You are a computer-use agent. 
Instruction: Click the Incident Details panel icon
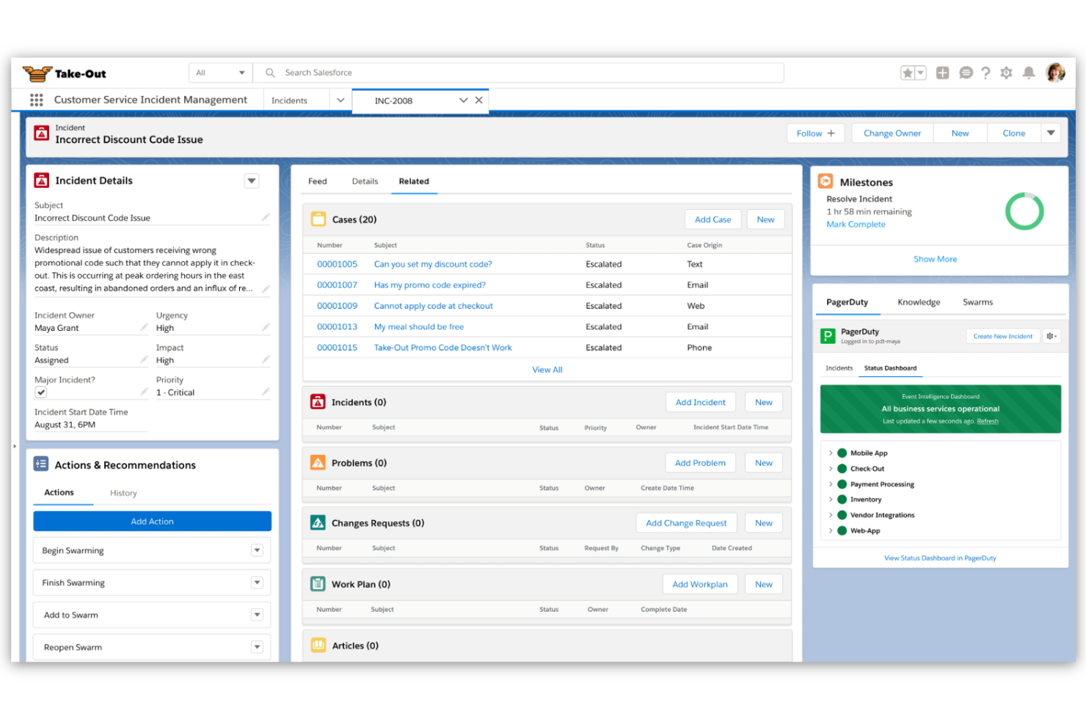tap(42, 180)
